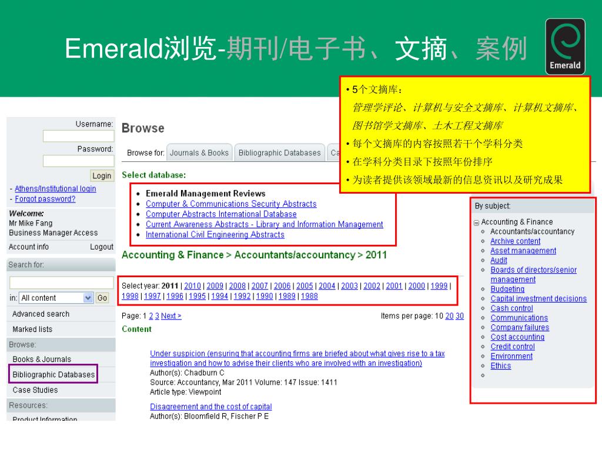Image resolution: width=602 pixels, height=452 pixels.
Task: Show 20 items per page
Action: coord(449,316)
